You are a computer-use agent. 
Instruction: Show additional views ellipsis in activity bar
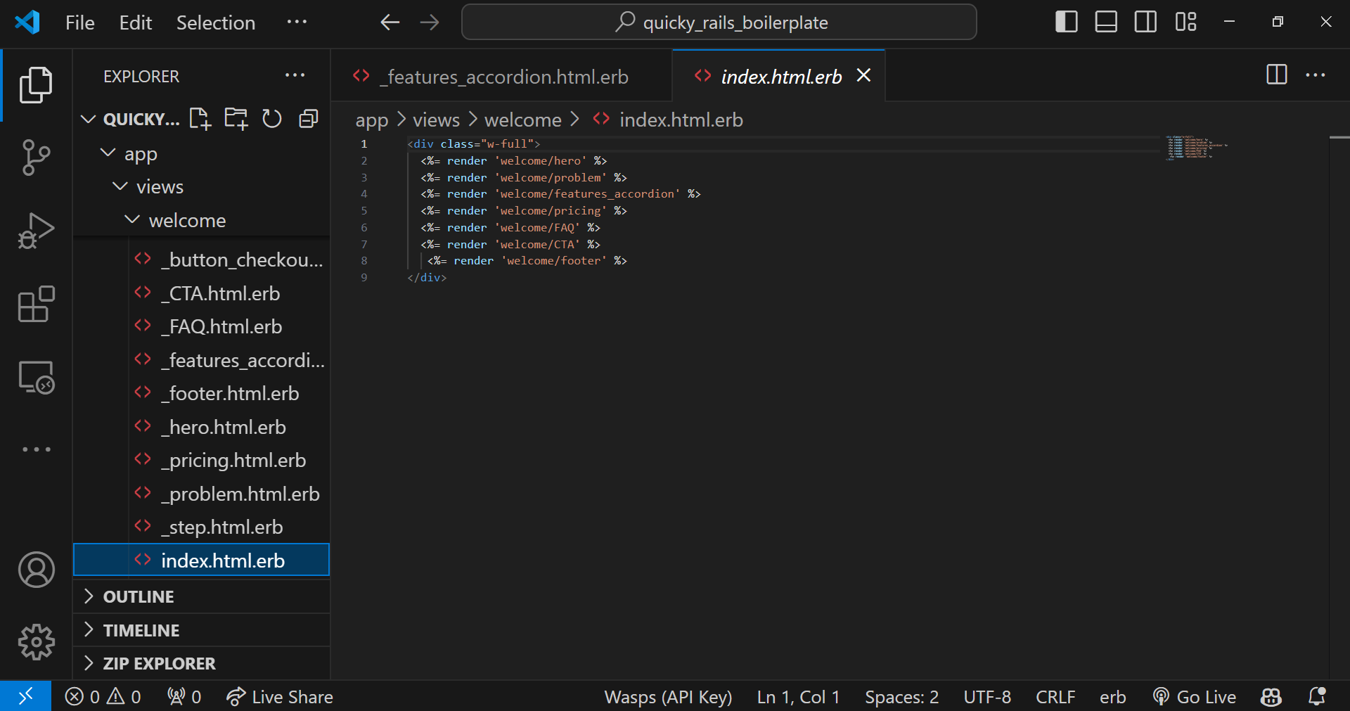[x=36, y=449]
